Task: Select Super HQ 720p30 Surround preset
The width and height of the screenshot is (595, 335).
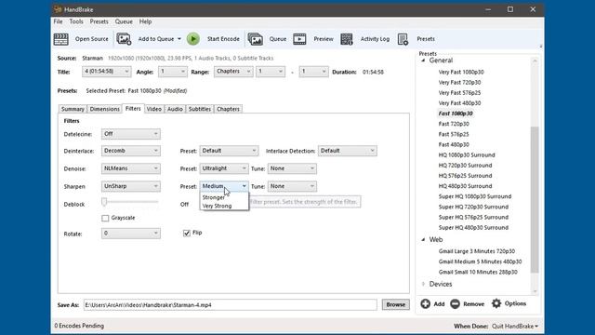Action: 473,207
